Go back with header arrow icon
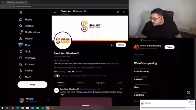Image resolution: width=196 pixels, height=110 pixels. (x=55, y=12)
